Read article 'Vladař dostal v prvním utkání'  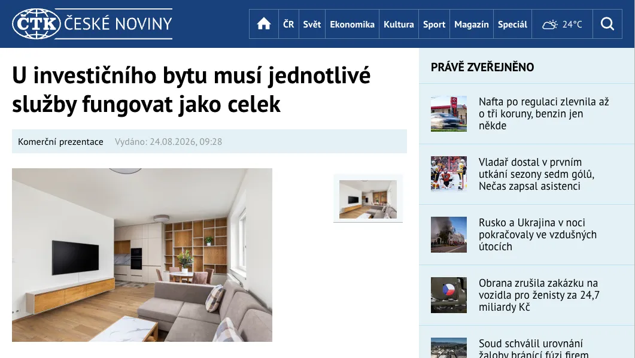point(536,174)
